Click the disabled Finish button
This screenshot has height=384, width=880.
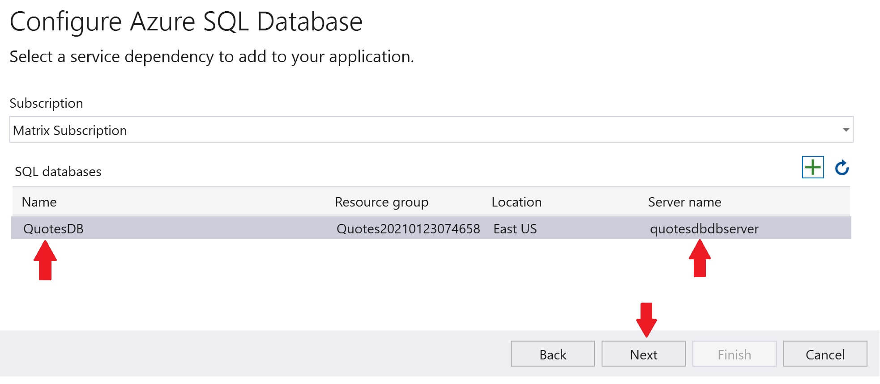pos(734,354)
